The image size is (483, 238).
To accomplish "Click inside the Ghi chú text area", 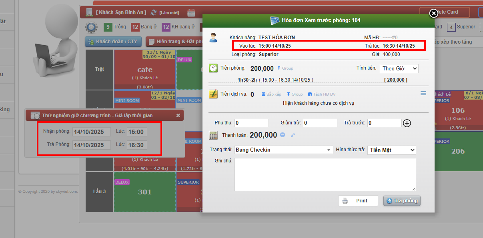I will [x=325, y=174].
